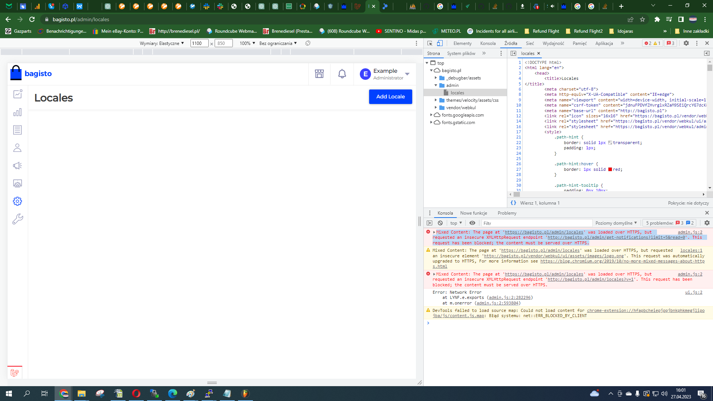
Task: Click the wrench/tools icon in sidebar
Action: coord(17,219)
